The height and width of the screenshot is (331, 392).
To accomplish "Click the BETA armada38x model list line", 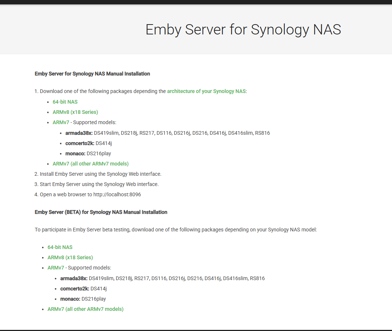I will pos(162,278).
